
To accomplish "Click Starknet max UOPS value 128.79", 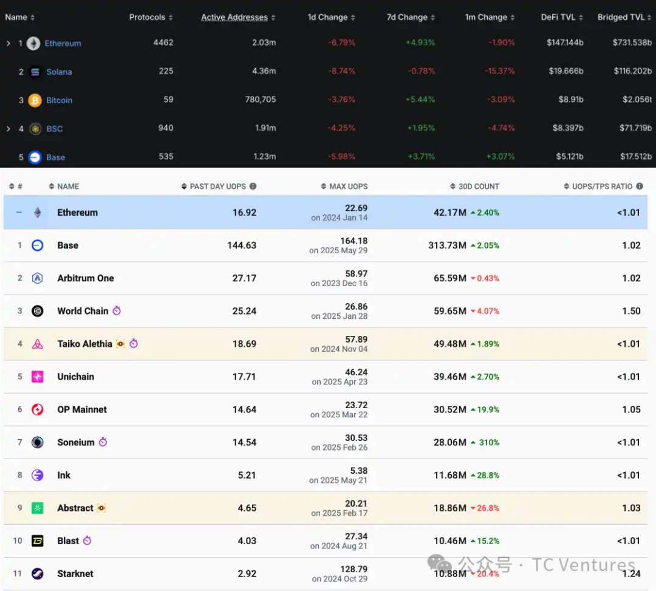I will point(354,569).
